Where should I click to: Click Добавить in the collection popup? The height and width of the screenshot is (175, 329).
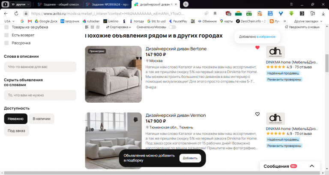(190, 158)
